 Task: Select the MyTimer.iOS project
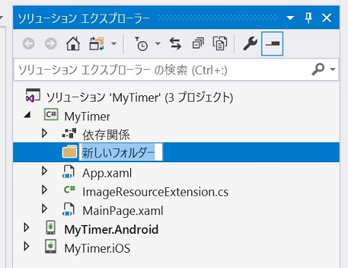97,249
